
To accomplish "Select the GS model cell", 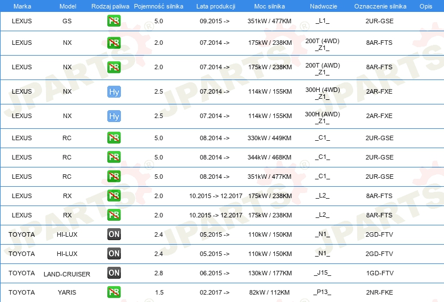I will [67, 21].
